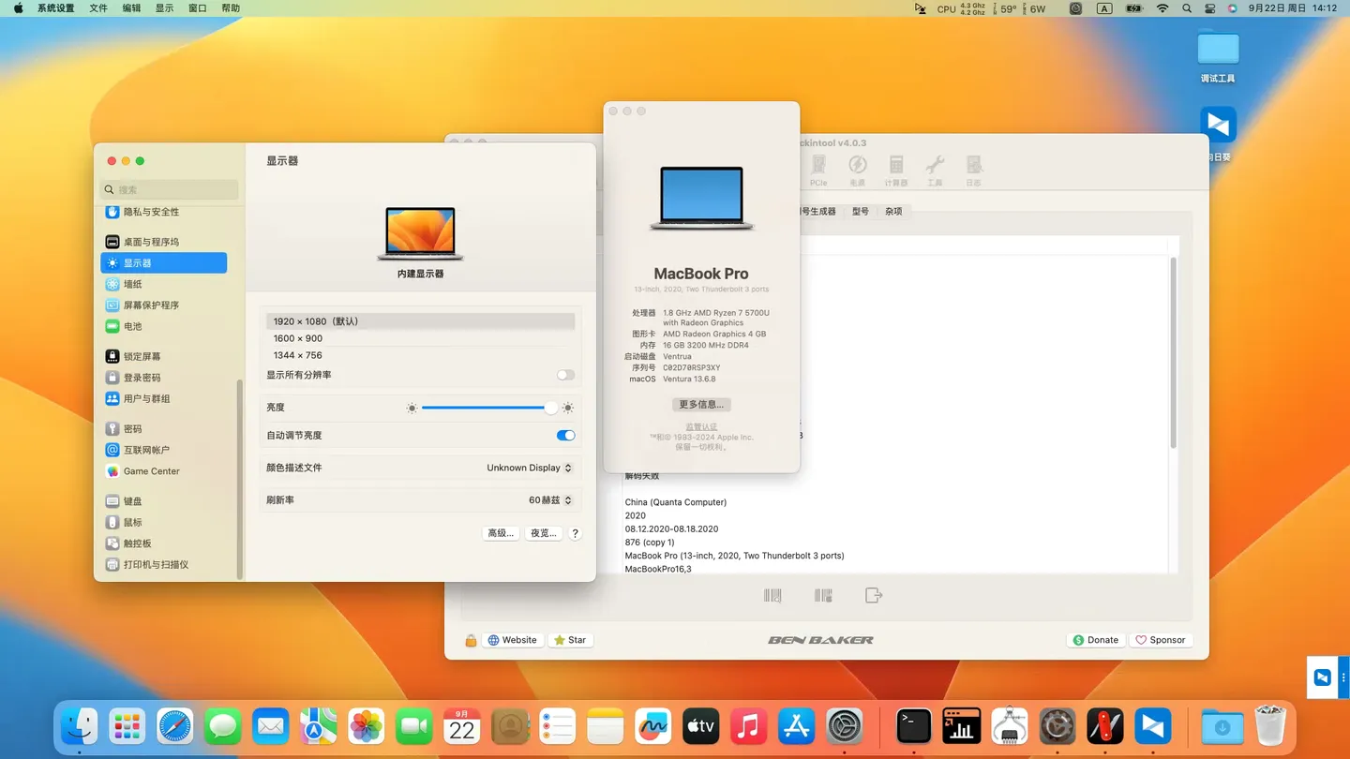1350x759 pixels.
Task: Open the 颜色描述文件 dropdown
Action: coord(530,468)
